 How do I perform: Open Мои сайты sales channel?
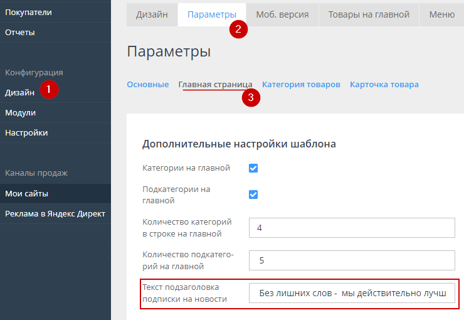27,193
